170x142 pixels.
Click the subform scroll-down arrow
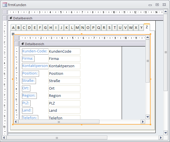click(x=148, y=117)
